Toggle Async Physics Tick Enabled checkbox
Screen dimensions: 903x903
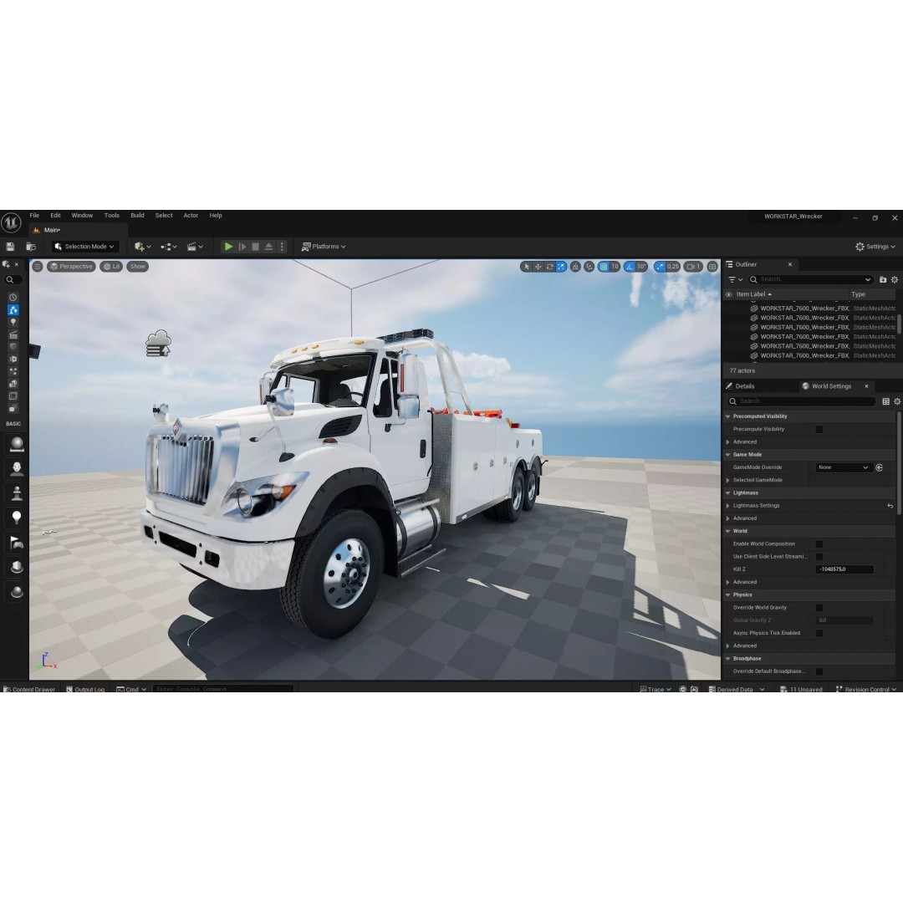[819, 634]
